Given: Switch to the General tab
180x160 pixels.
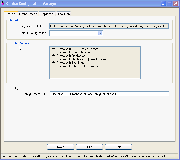Looking at the screenshot, I should 11,13.
